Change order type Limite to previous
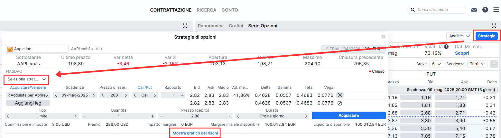This screenshot has width=501, height=138. click(x=8, y=116)
